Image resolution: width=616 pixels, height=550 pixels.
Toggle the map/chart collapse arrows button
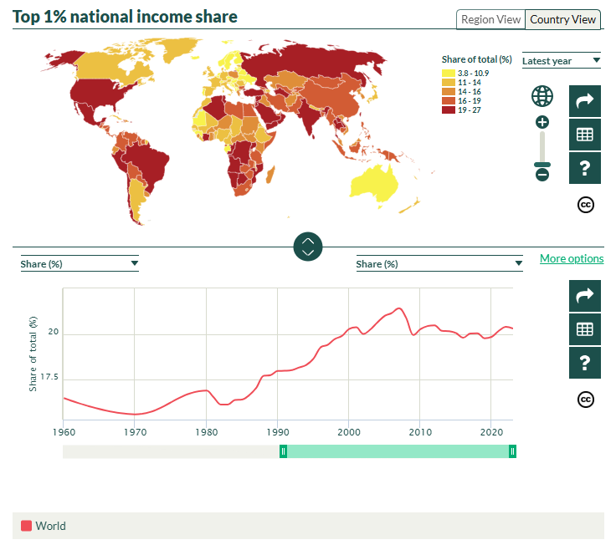[x=308, y=247]
